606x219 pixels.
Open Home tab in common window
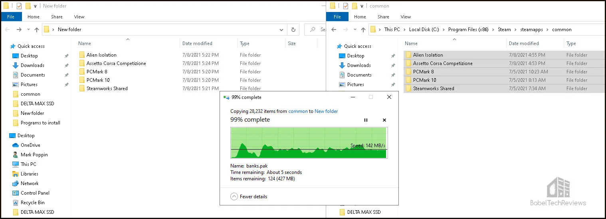(360, 17)
